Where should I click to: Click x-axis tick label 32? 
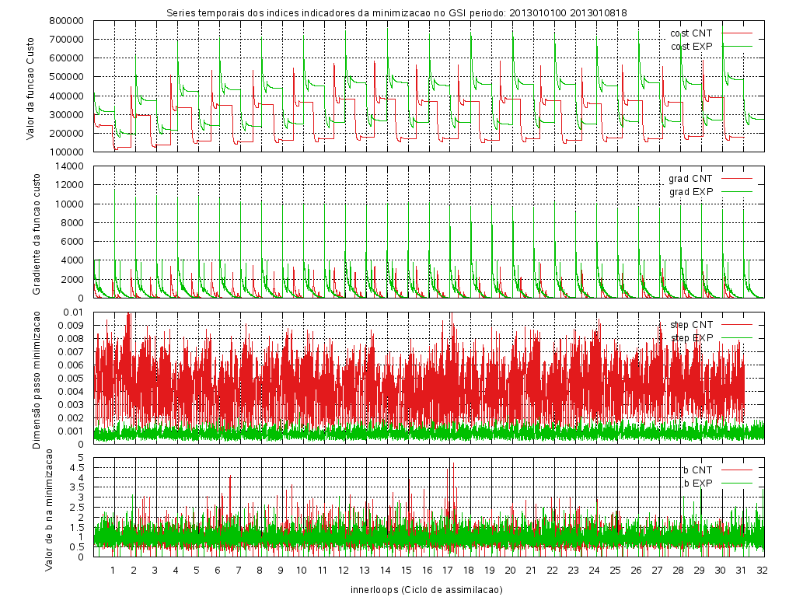763,570
